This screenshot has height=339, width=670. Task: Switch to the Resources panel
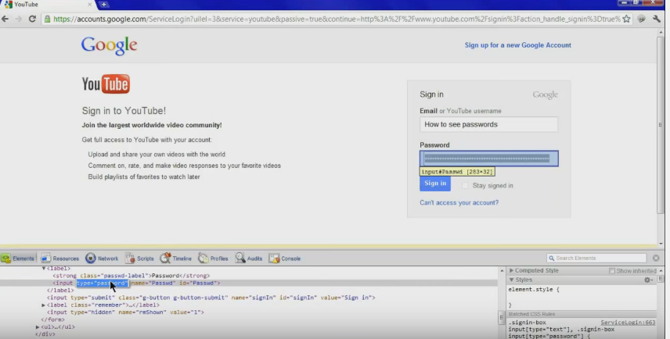coord(59,258)
